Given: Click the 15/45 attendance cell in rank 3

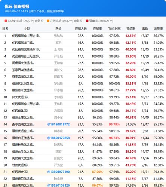Looking at the screenshot, I should (145, 49).
